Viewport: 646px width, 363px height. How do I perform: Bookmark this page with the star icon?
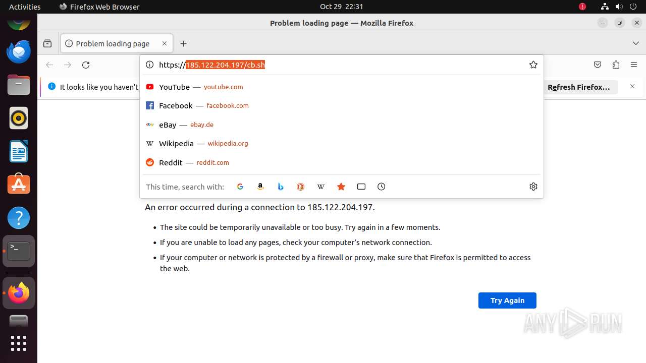click(533, 65)
